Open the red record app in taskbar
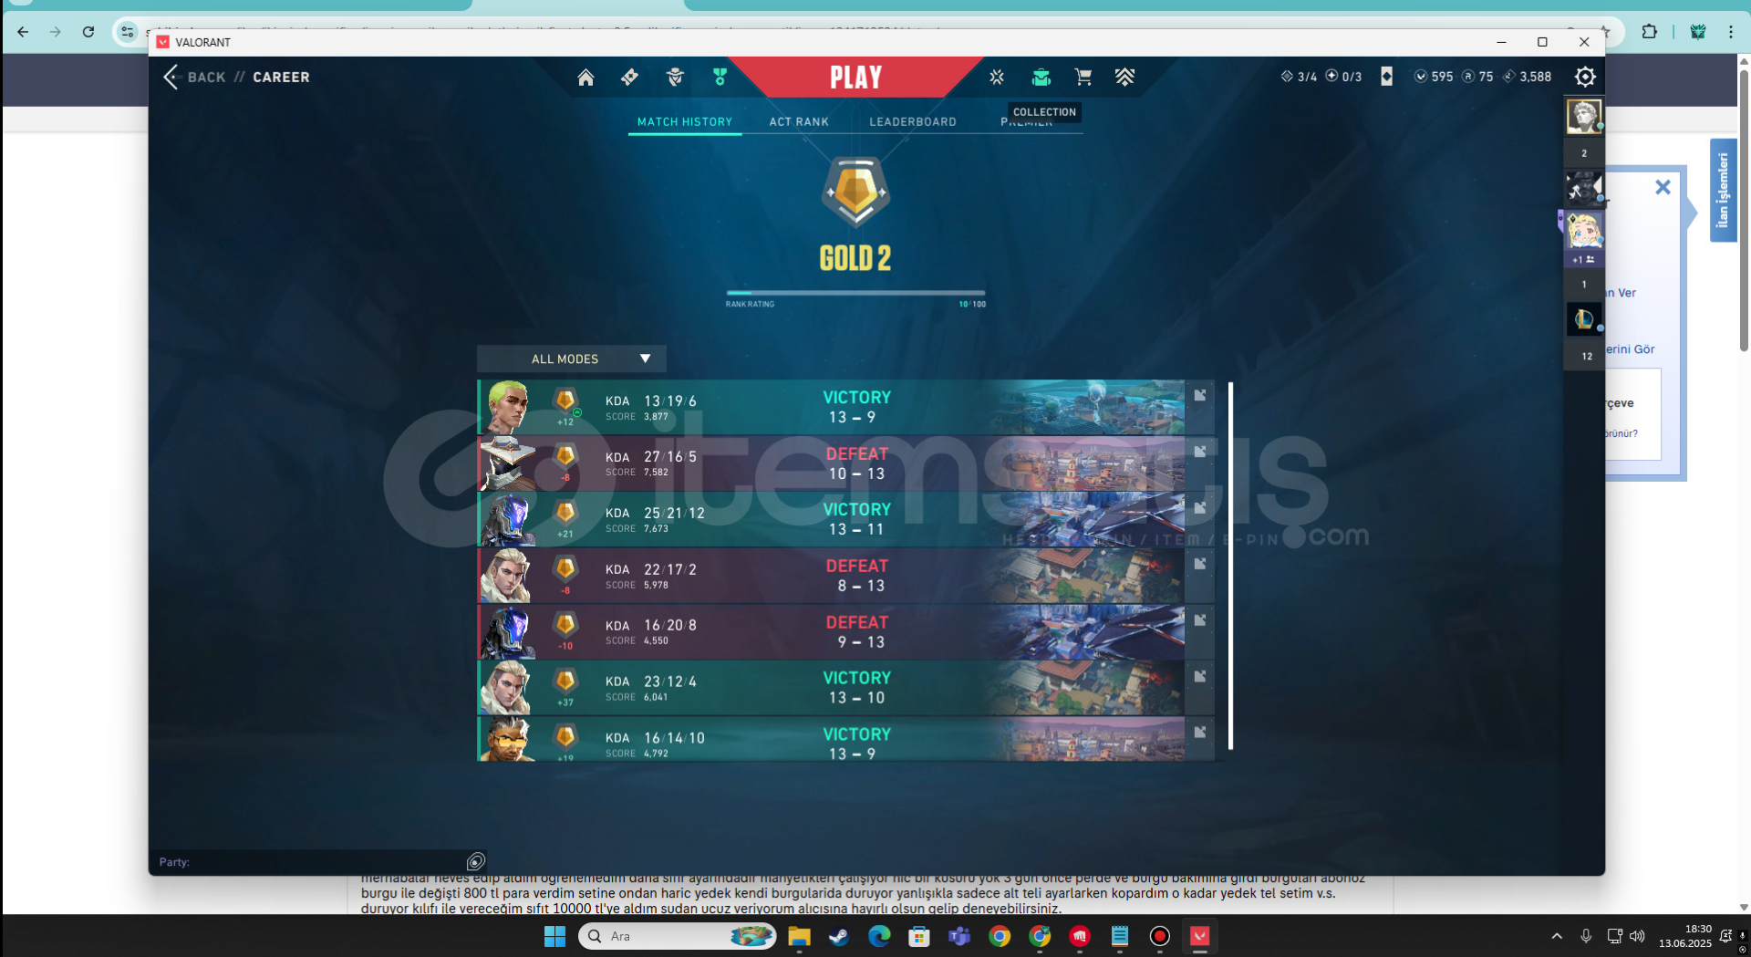The height and width of the screenshot is (957, 1751). pos(1159,936)
